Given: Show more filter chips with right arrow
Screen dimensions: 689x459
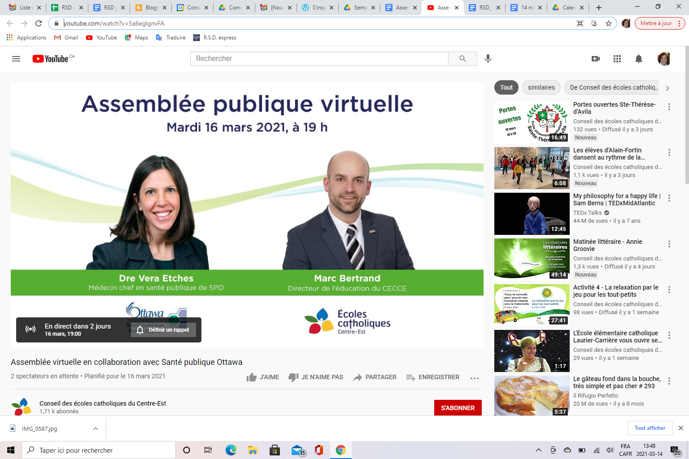Looking at the screenshot, I should tap(667, 88).
